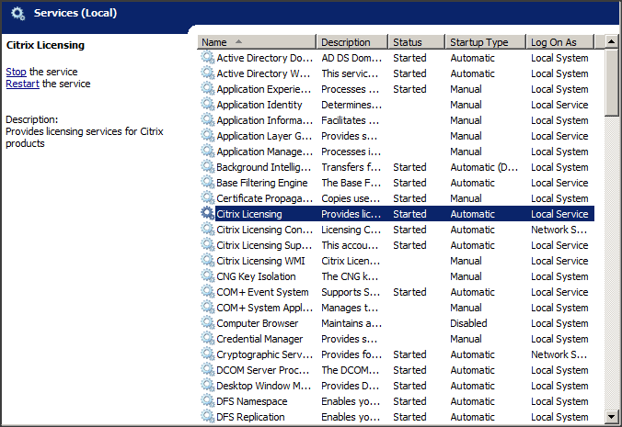Viewport: 622px width, 427px height.
Task: Click the scrollbar up arrow
Action: [612, 42]
